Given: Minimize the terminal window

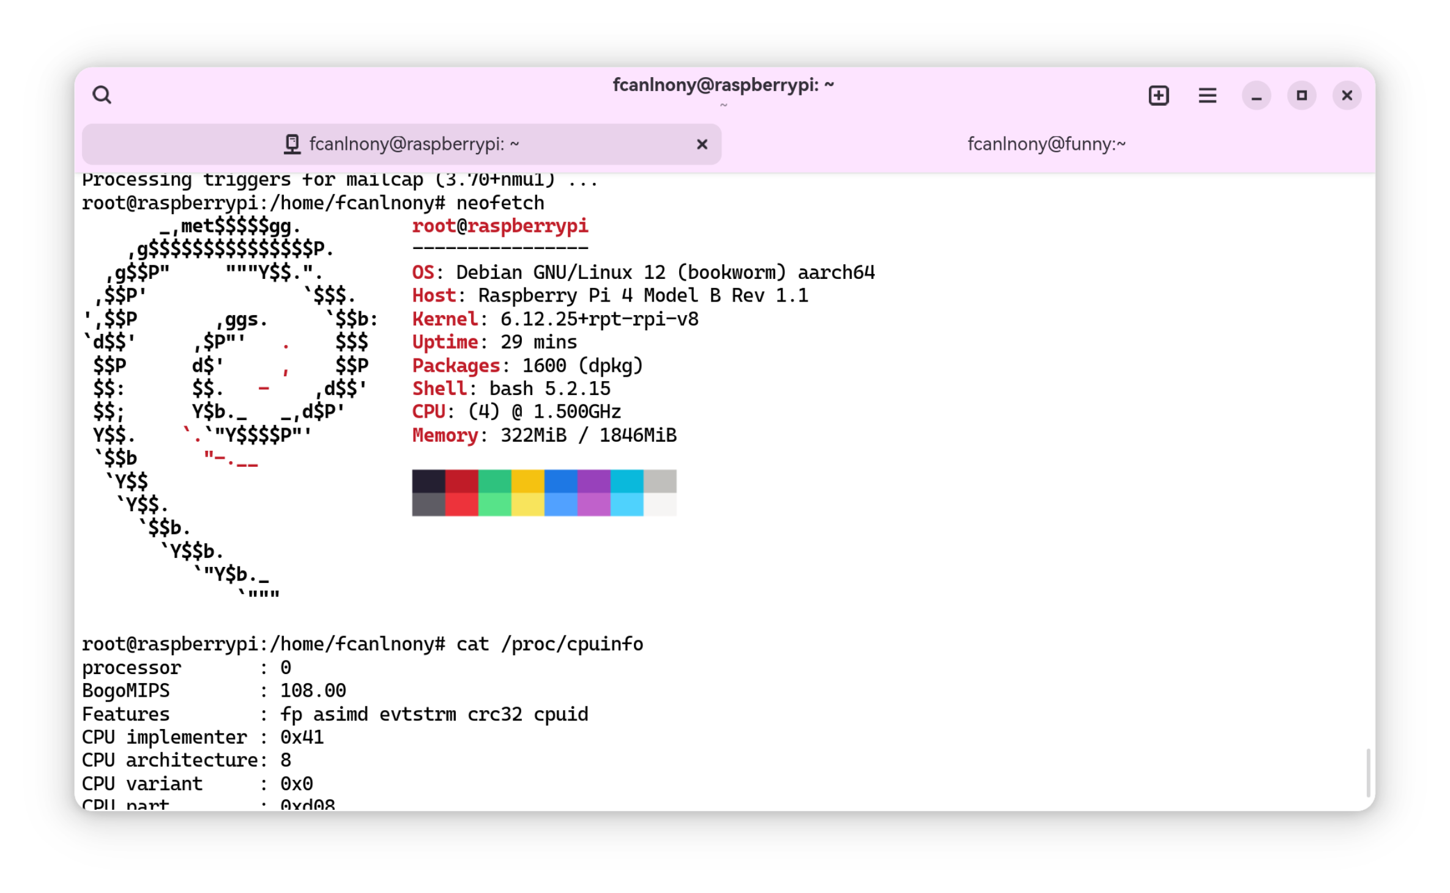Looking at the screenshot, I should point(1257,97).
